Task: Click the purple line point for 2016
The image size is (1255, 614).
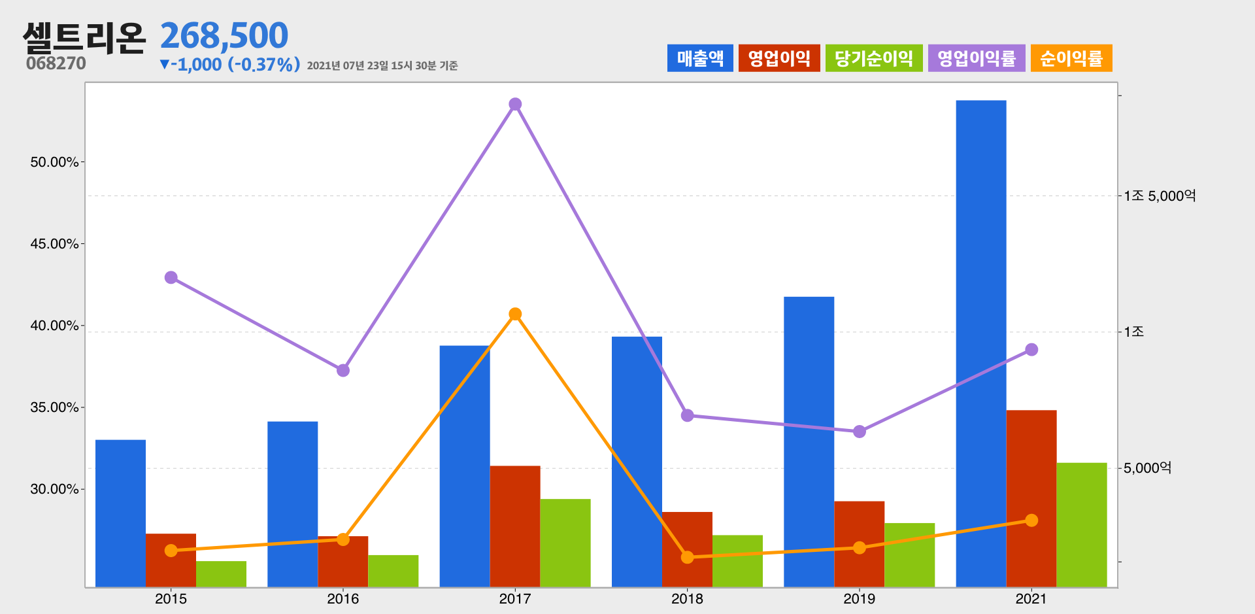Action: point(343,371)
